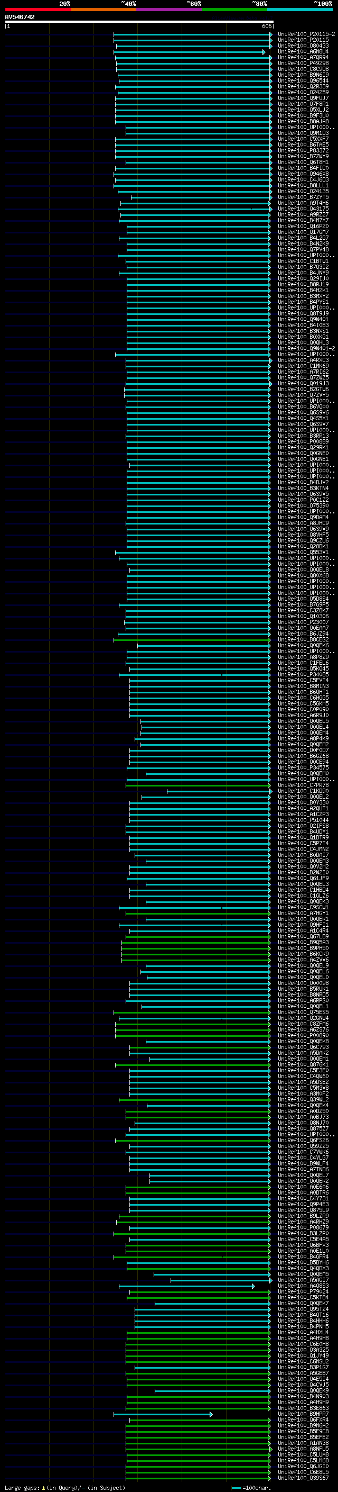Select hit label UniRef100_P34085
Image resolution: width=338 pixels, height=1492 pixels.
coord(303,674)
